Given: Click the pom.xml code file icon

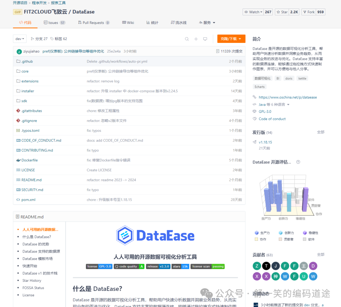Looking at the screenshot, I should 18,200.
